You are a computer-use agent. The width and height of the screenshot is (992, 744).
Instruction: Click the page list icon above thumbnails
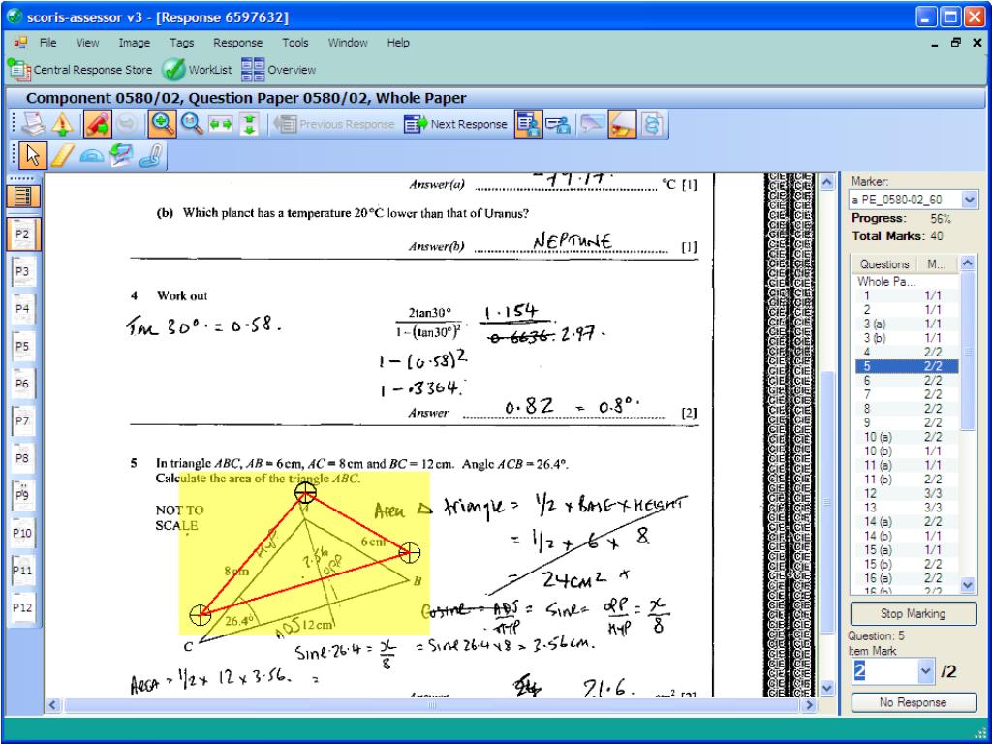[x=23, y=197]
